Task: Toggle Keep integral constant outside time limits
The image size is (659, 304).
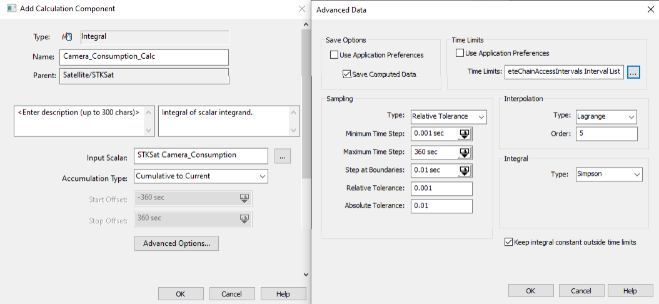Action: click(508, 242)
